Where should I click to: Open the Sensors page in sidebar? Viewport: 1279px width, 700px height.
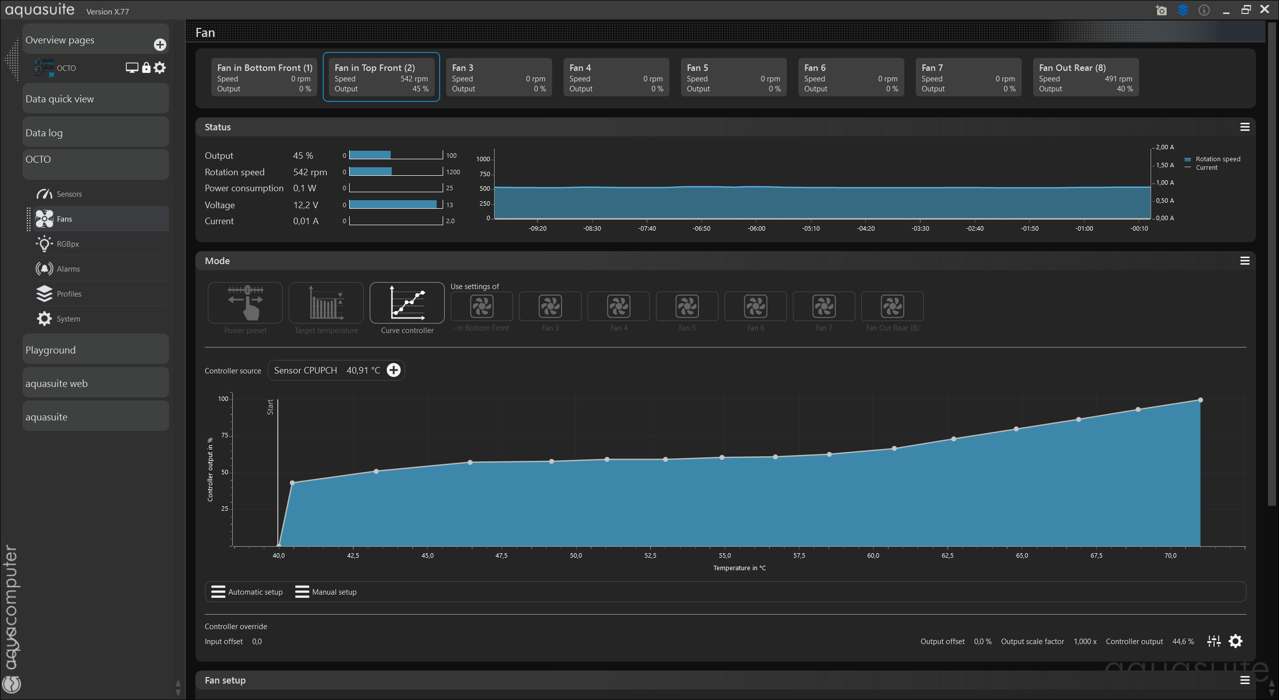[69, 194]
